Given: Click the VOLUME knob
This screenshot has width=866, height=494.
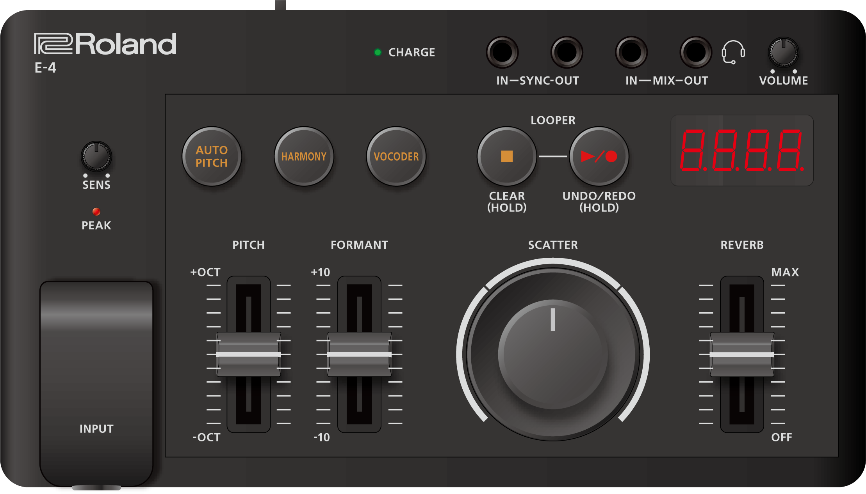Looking at the screenshot, I should point(784,52).
